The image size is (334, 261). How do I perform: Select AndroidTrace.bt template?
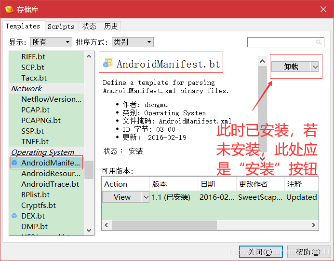[46, 184]
